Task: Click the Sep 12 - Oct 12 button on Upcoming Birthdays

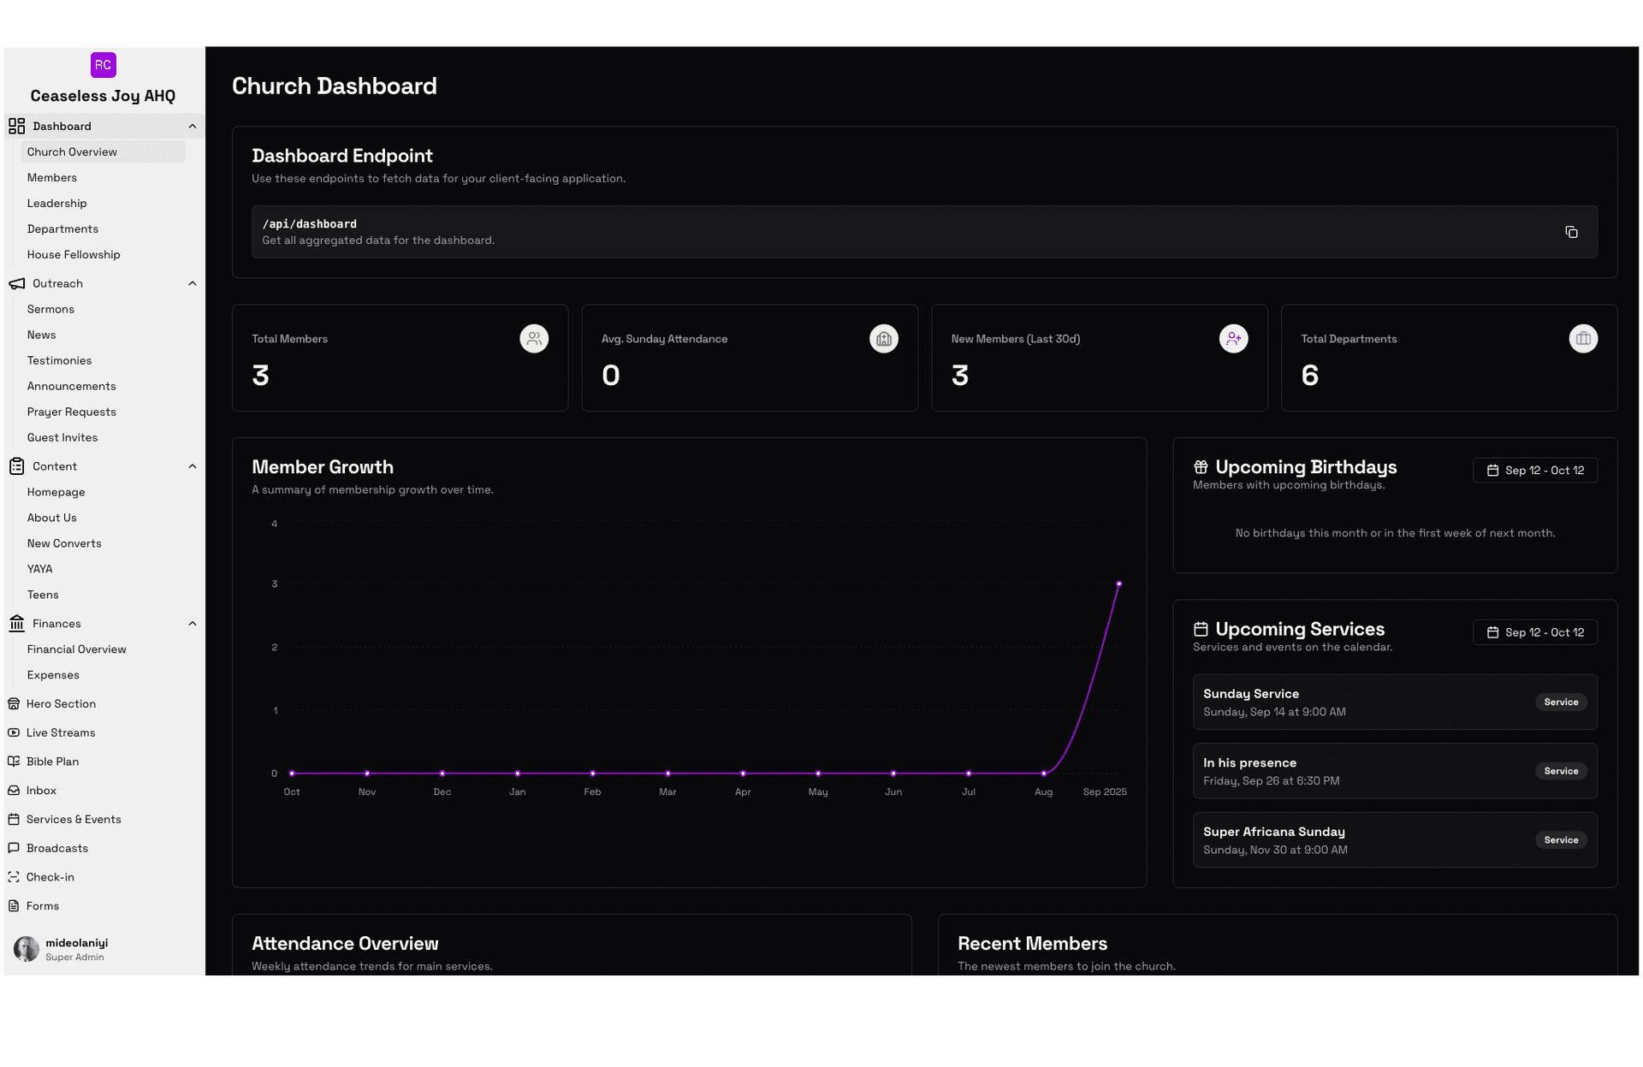Action: [x=1534, y=470]
